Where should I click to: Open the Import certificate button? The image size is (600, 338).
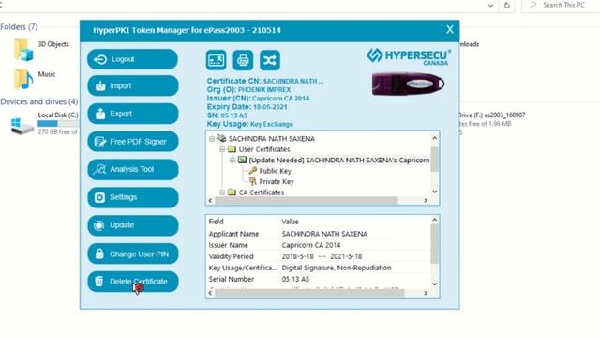132,85
